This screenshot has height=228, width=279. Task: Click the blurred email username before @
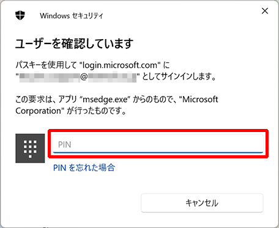pos(50,78)
